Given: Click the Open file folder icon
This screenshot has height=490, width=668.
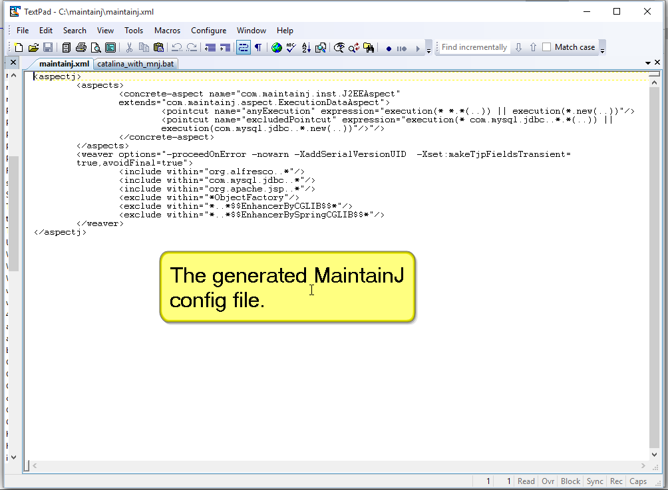Looking at the screenshot, I should pyautogui.click(x=33, y=48).
